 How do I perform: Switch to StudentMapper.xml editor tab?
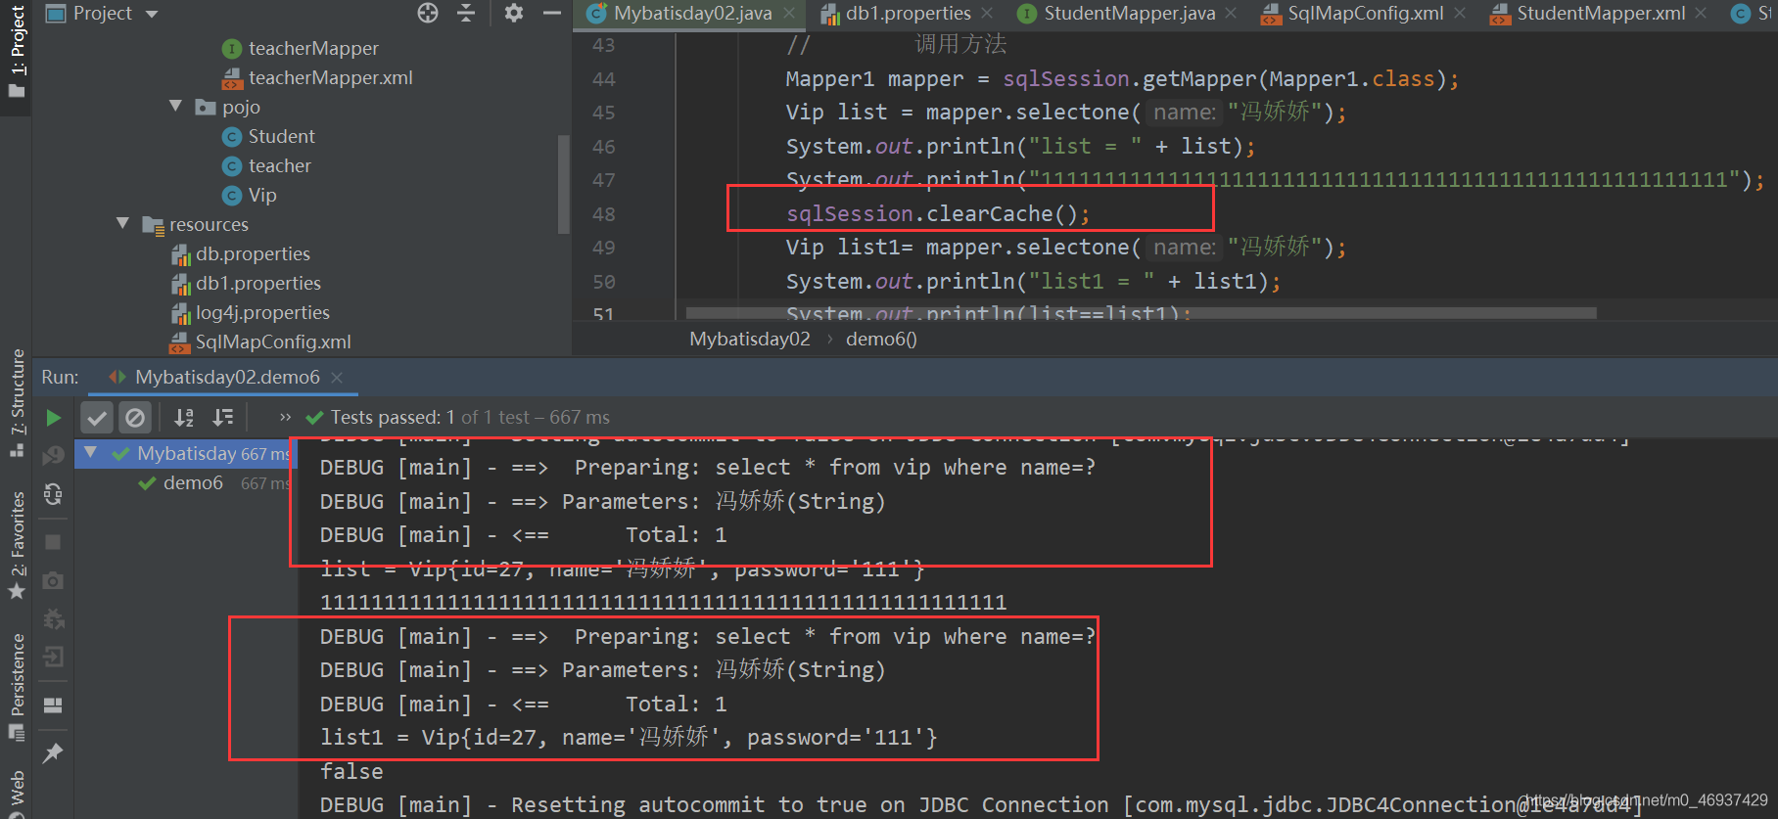pyautogui.click(x=1601, y=13)
